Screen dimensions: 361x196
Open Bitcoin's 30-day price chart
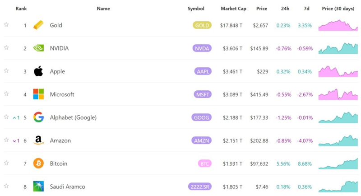(x=338, y=163)
